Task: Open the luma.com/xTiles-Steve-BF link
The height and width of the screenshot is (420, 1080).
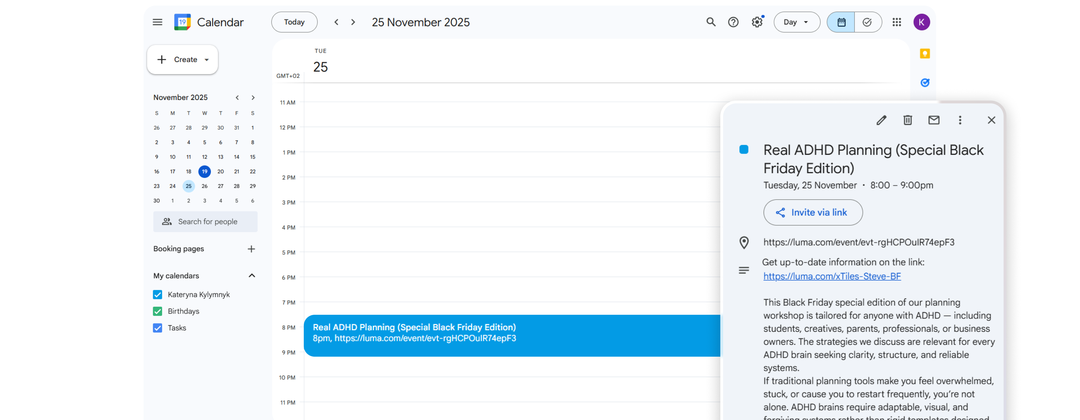Action: 832,276
